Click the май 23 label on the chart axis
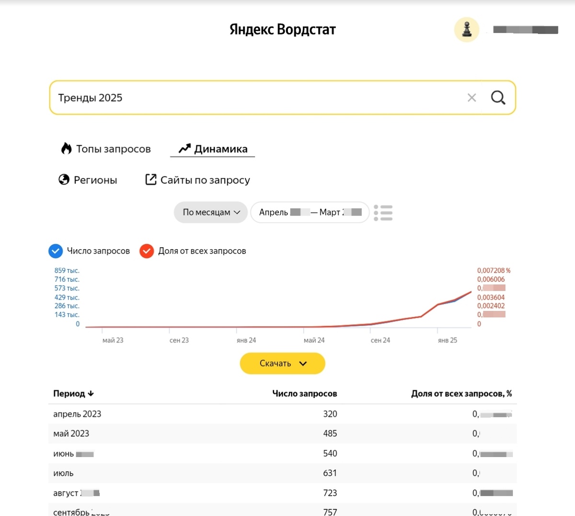The height and width of the screenshot is (516, 575). tap(113, 340)
